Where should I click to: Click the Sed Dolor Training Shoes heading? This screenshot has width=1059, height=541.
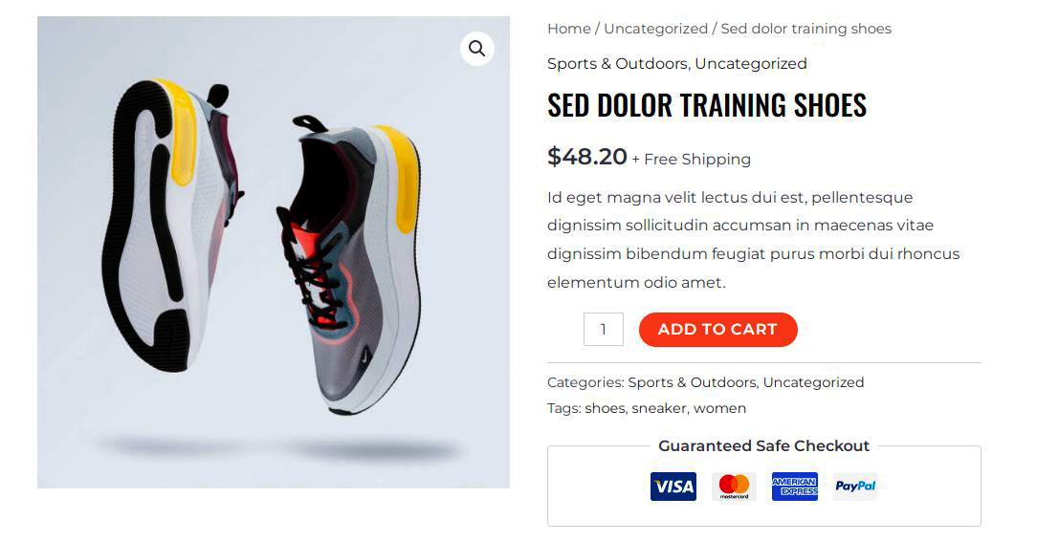pos(706,105)
